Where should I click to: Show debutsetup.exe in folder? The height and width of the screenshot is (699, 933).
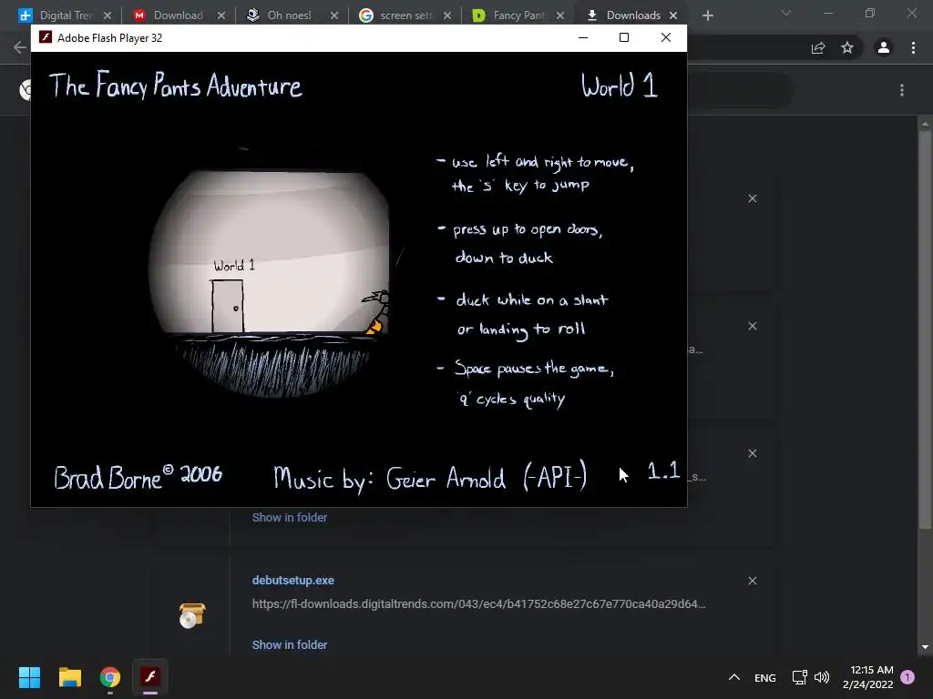pos(289,644)
